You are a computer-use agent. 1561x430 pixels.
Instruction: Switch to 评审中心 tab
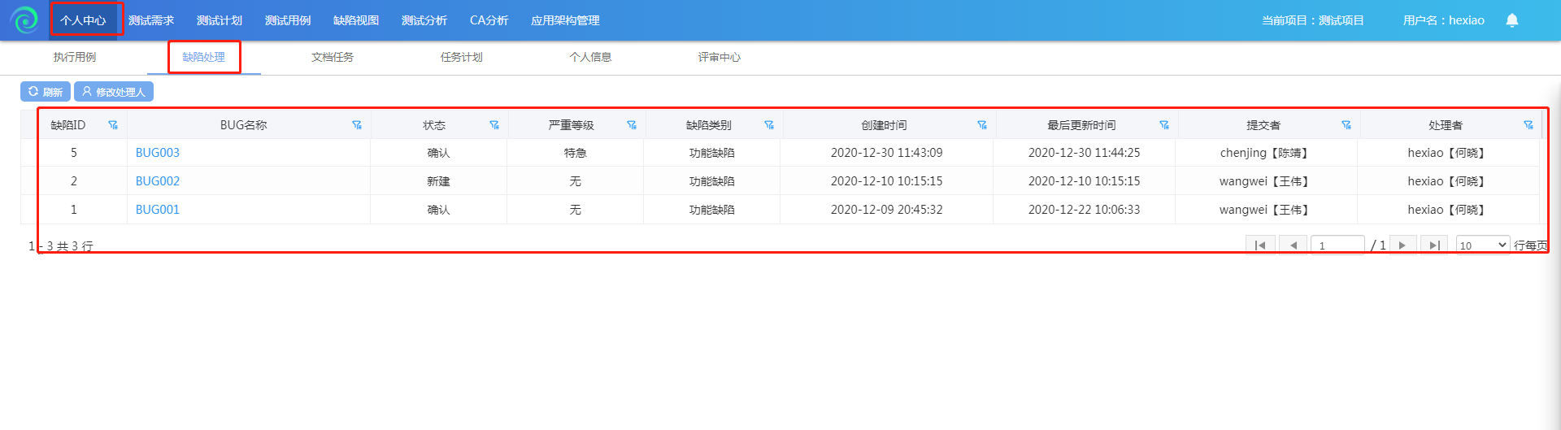[x=720, y=57]
